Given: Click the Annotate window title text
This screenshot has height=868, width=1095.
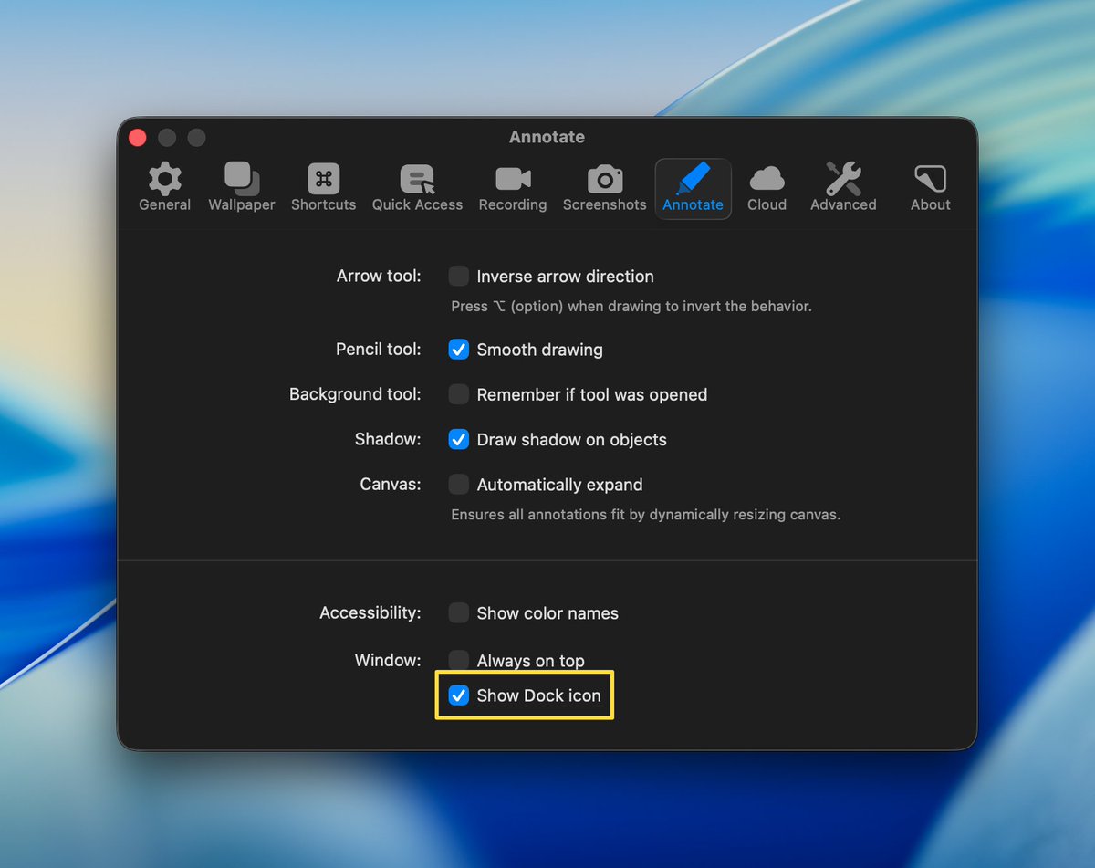Looking at the screenshot, I should tap(547, 137).
